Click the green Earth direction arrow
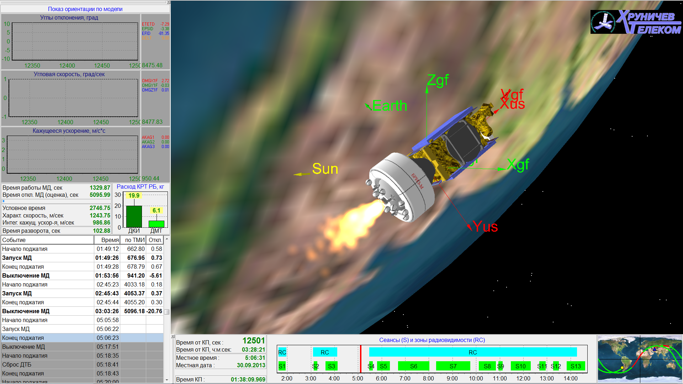Screen dimensions: 683x384 click(368, 106)
